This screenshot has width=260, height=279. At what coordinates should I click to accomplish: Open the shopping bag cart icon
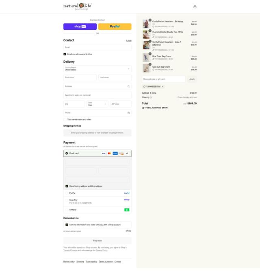[x=195, y=7]
